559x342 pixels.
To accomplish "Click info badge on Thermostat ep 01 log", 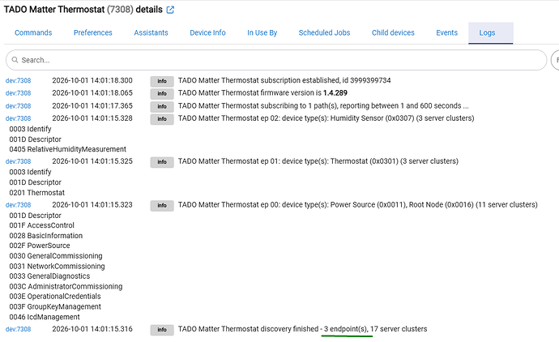I will pyautogui.click(x=162, y=162).
